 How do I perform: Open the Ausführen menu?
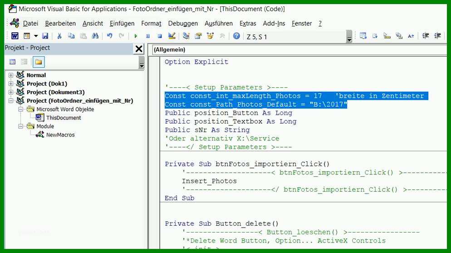coord(219,23)
